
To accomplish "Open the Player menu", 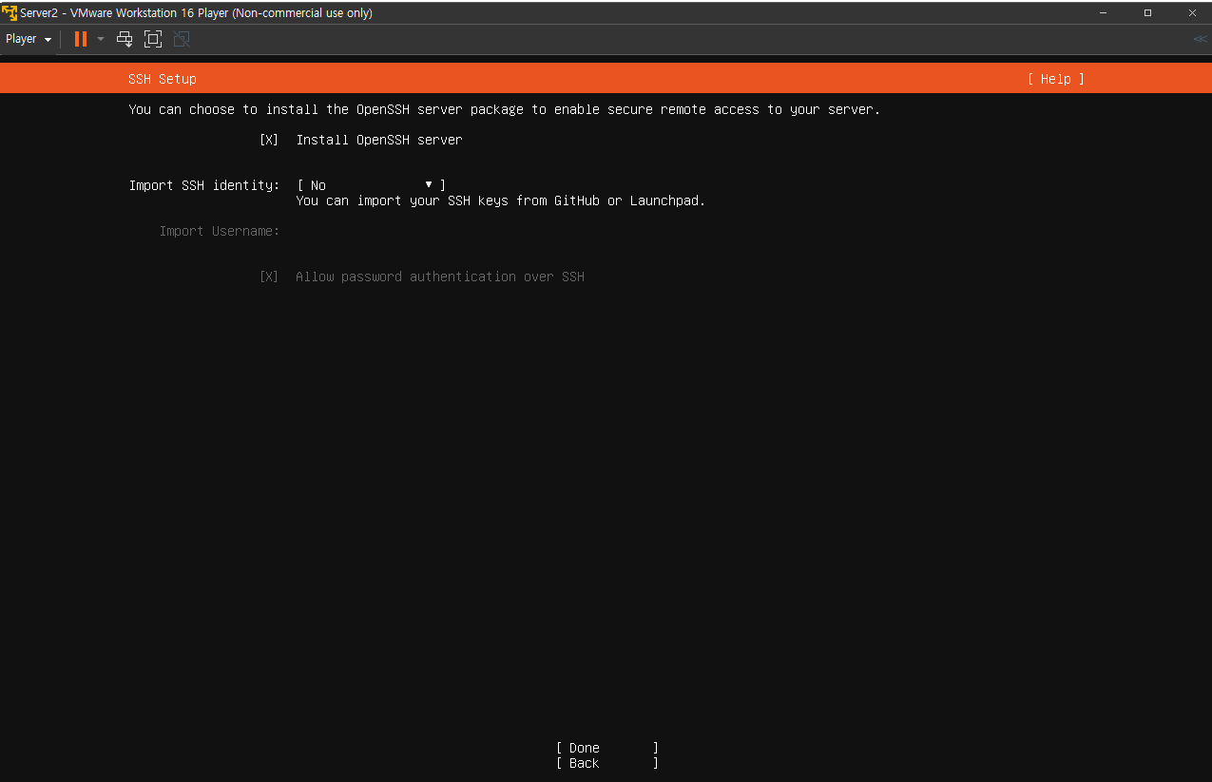I will point(29,39).
